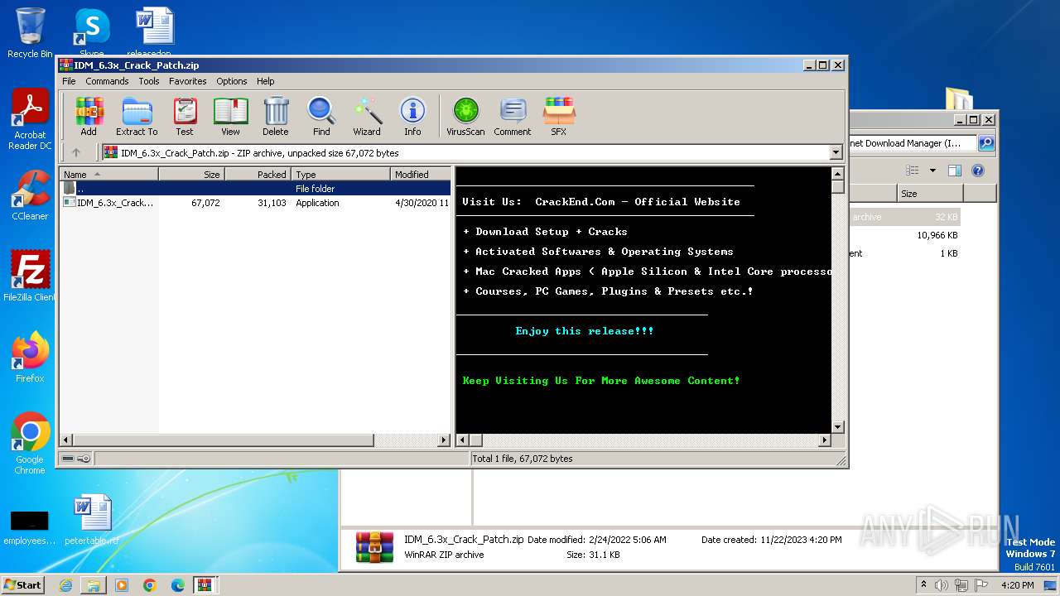Screen dimensions: 1060x596
Task: Click file list horizontal scroll right arrow
Action: 444,440
